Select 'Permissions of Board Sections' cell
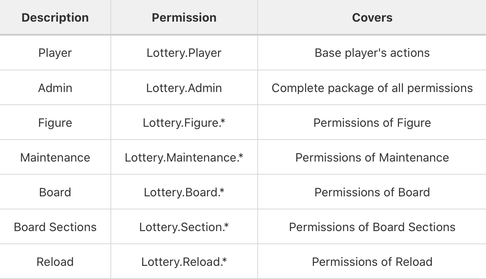 coord(372,227)
